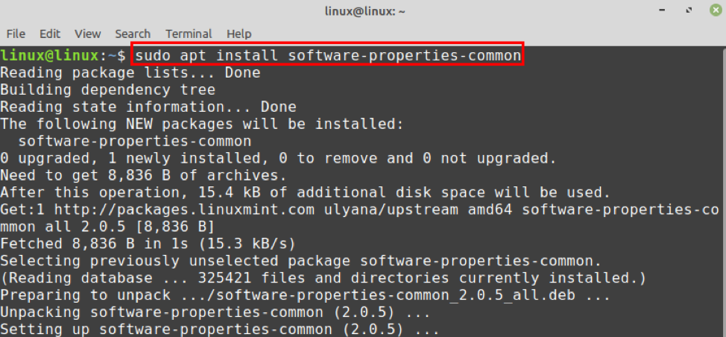Open the Edit menu
This screenshot has width=726, height=337.
(50, 34)
